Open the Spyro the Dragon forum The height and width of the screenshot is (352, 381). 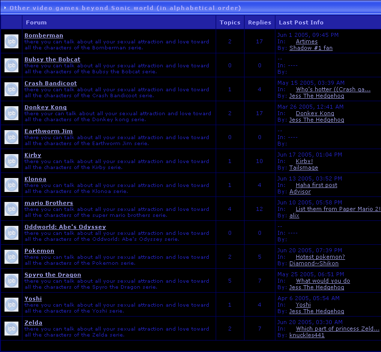point(52,275)
